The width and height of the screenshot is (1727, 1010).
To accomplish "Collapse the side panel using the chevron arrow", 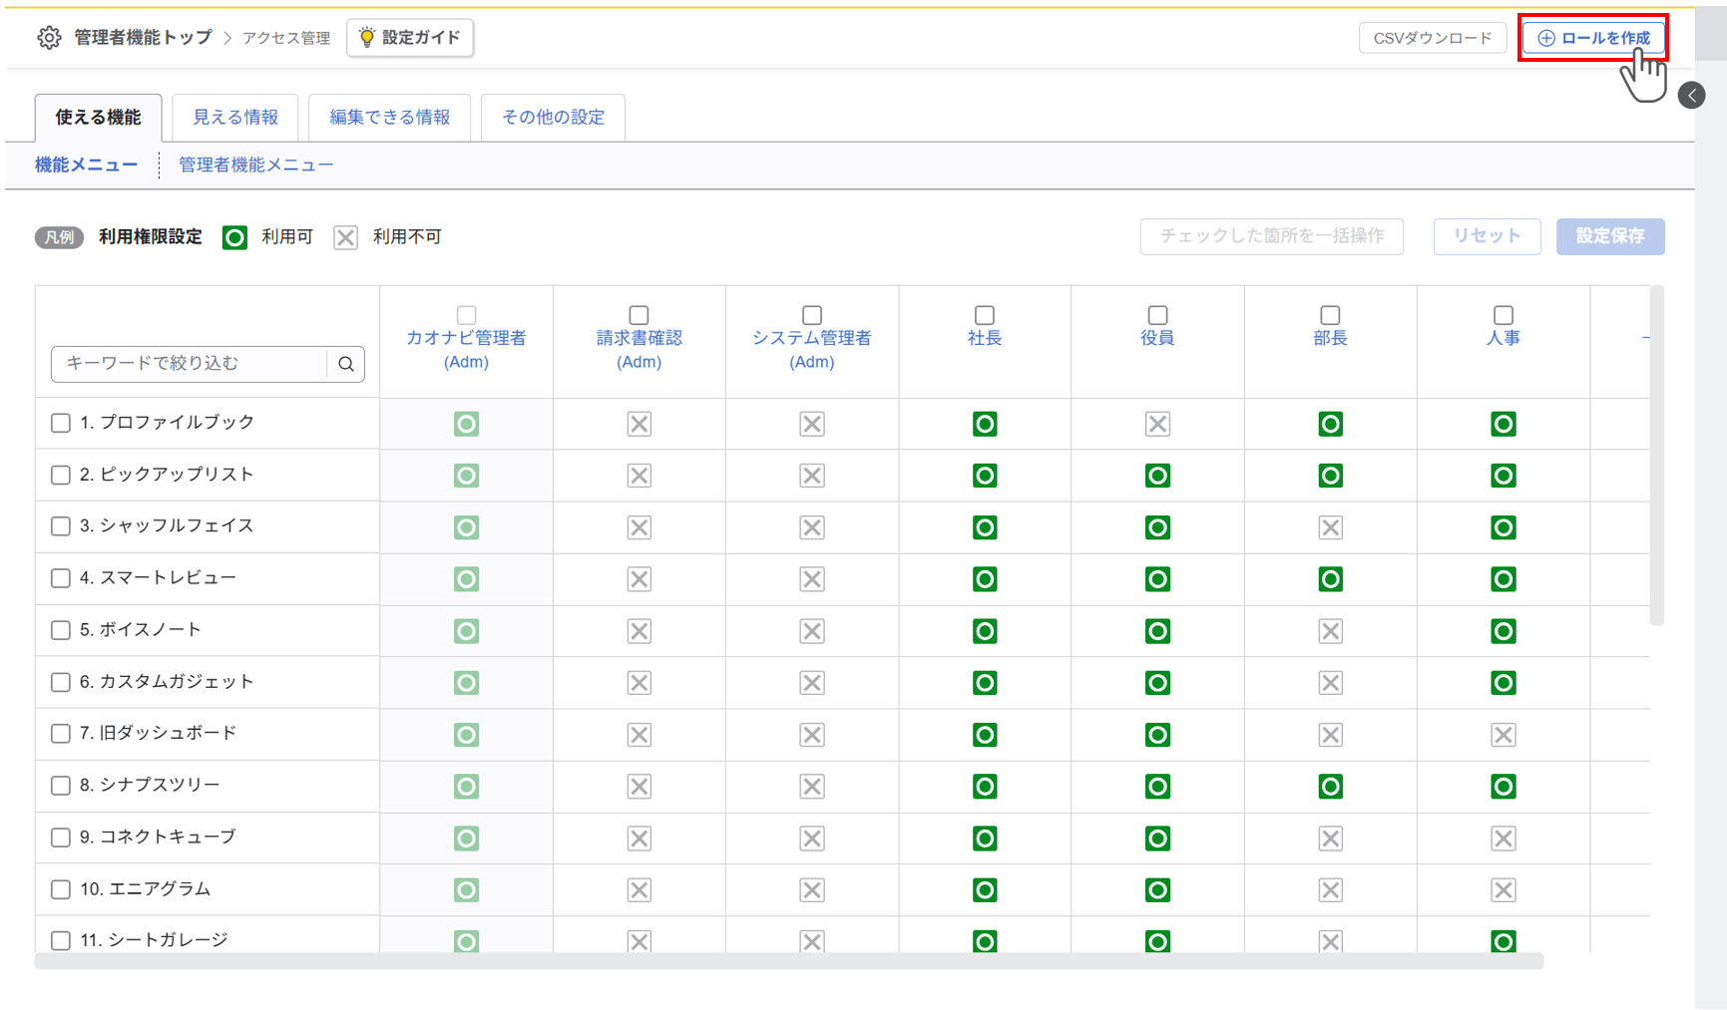I will pyautogui.click(x=1691, y=96).
